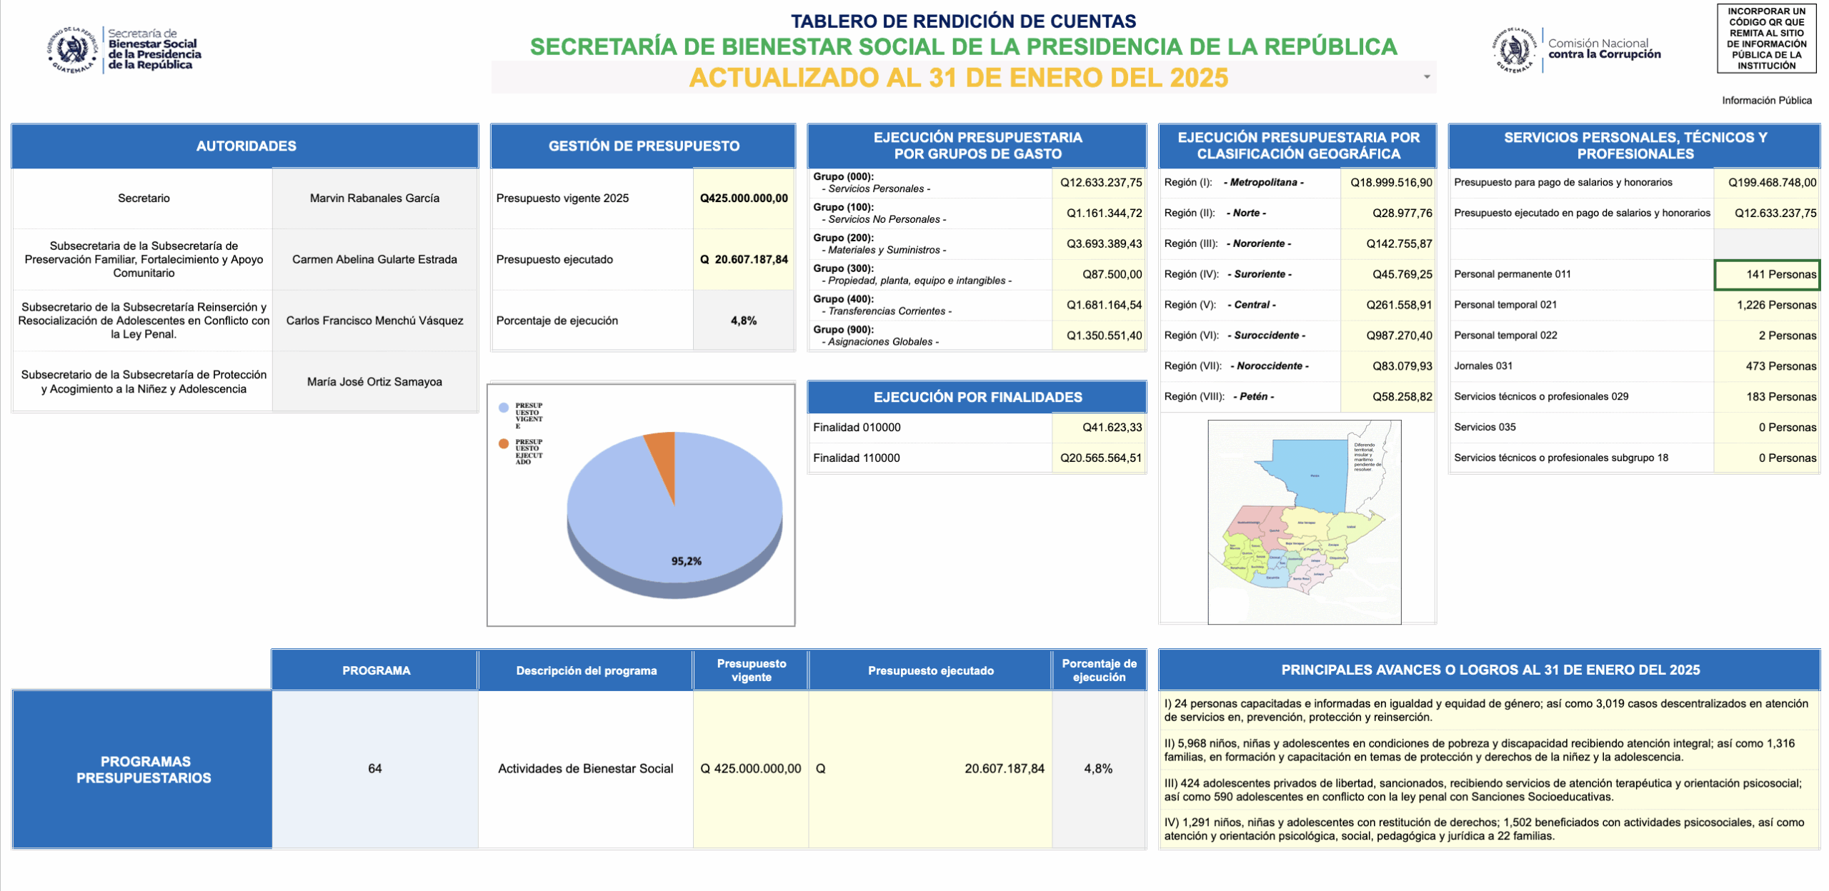This screenshot has height=891, width=1829.
Task: Click the orange Presupuesto Ejecutado legend dot
Action: [x=504, y=444]
